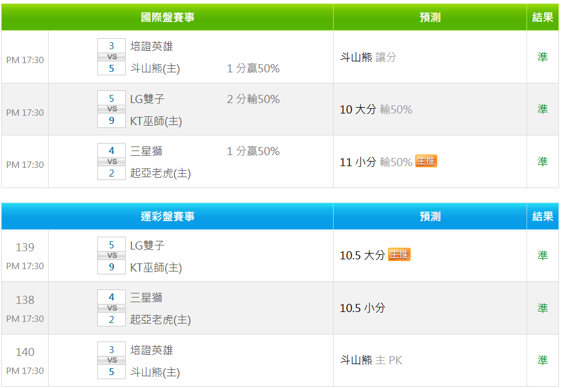Click the 準 result in game 140's row
The height and width of the screenshot is (389, 563).
point(543,360)
